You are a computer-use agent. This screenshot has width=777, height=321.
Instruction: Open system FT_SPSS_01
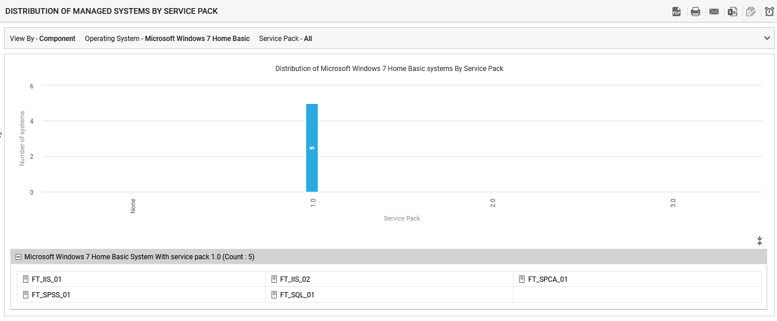point(51,295)
